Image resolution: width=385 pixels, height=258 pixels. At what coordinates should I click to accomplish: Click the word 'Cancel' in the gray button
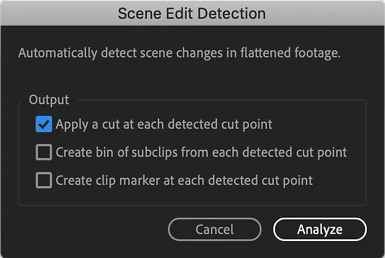coord(214,229)
